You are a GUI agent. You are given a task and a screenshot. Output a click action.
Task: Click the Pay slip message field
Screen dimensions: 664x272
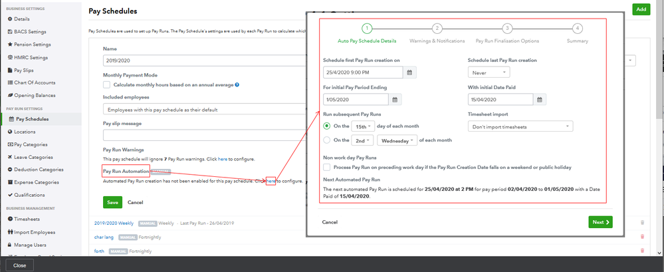click(205, 135)
